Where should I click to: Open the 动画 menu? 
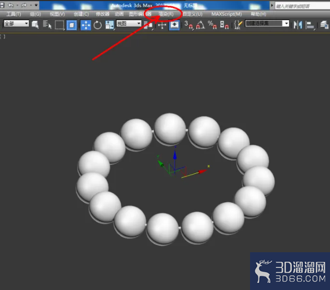tap(119, 14)
